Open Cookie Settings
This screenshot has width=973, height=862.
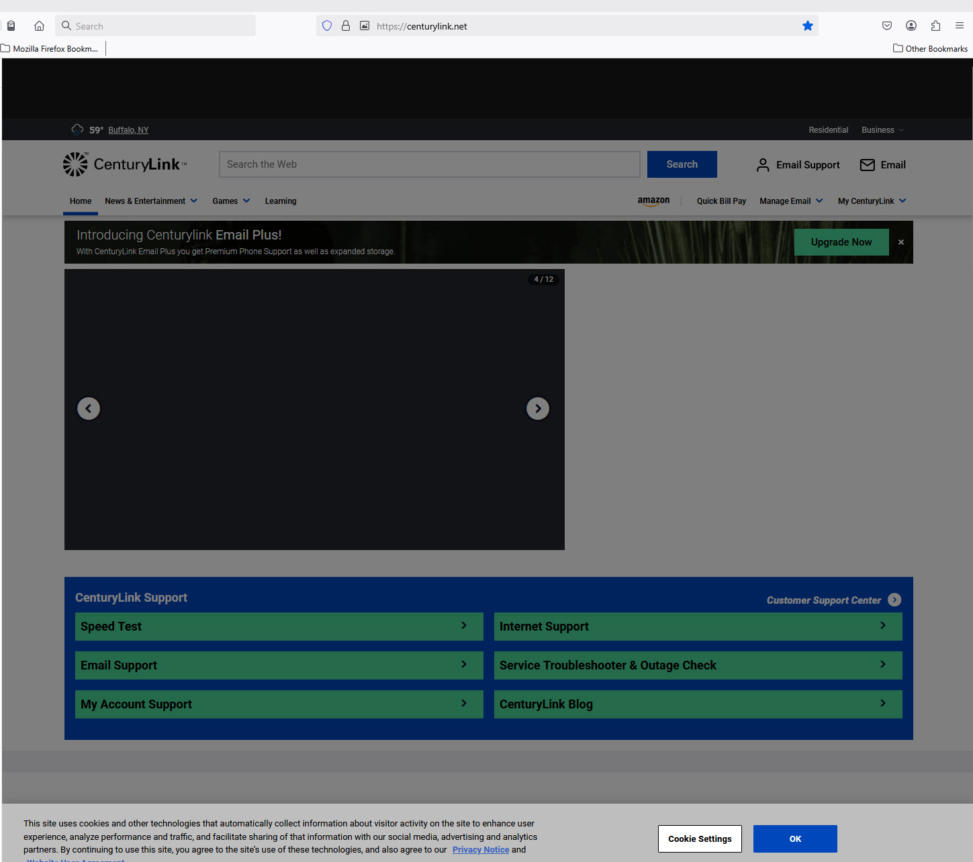pyautogui.click(x=700, y=839)
